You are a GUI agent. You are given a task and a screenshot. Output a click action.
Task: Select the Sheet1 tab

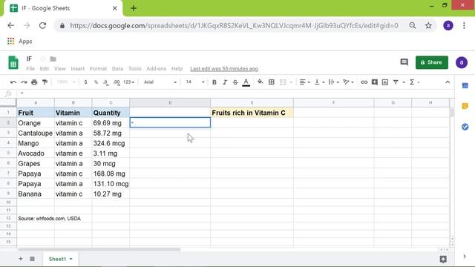[60, 259]
